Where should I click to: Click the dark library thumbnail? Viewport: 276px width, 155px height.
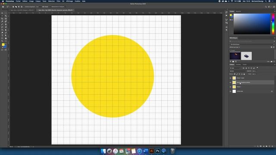click(x=235, y=56)
